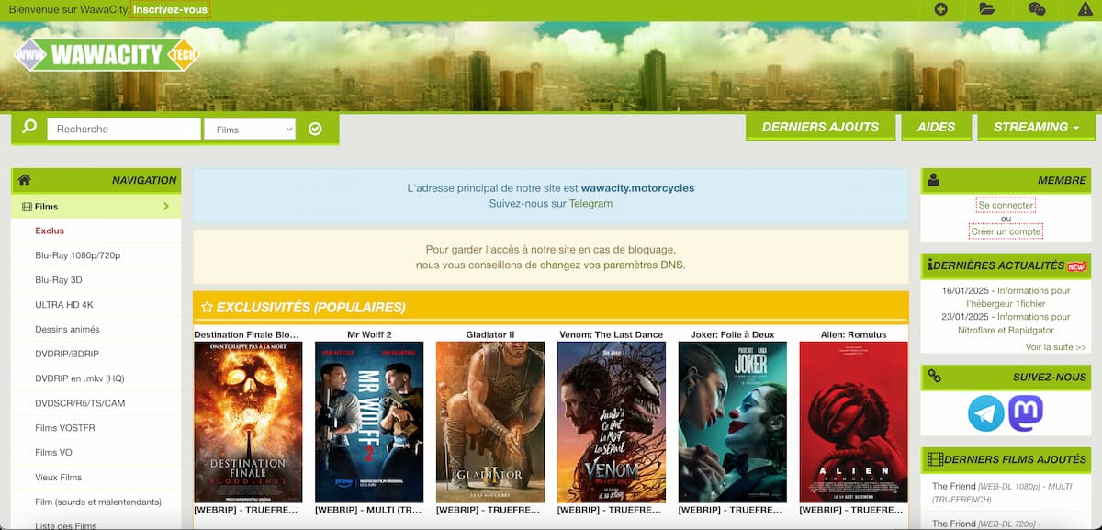Open Films VOSTFR category

pos(65,428)
